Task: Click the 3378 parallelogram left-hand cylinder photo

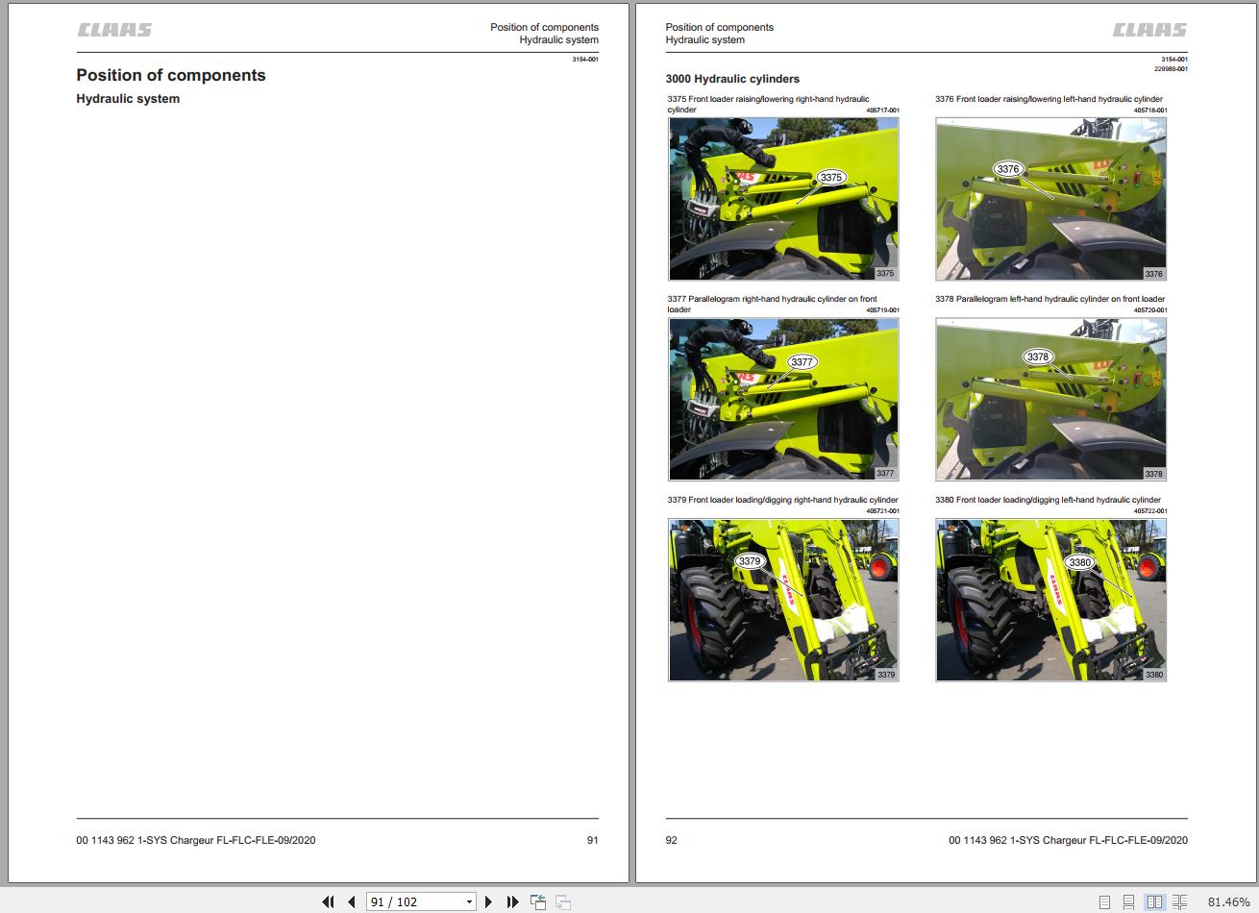Action: pos(1050,399)
